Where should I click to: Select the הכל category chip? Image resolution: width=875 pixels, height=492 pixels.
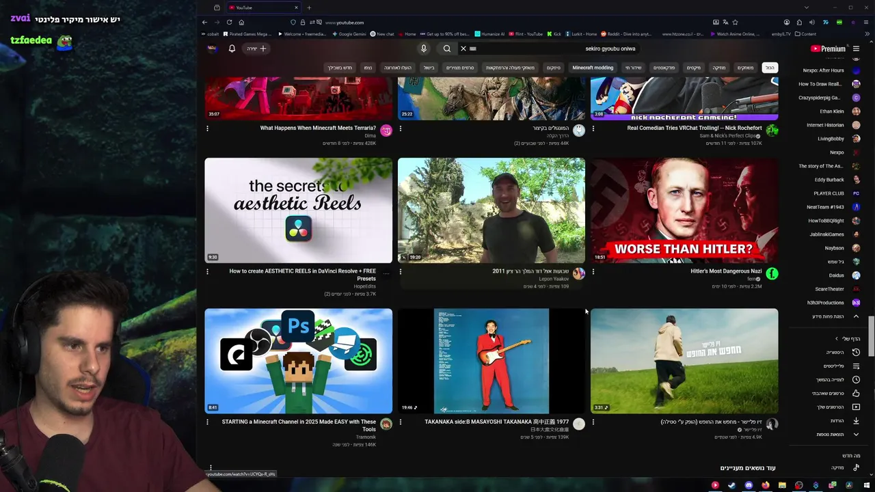(x=770, y=68)
